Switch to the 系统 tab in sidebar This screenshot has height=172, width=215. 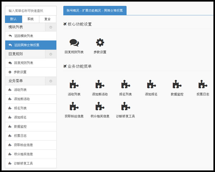31,19
